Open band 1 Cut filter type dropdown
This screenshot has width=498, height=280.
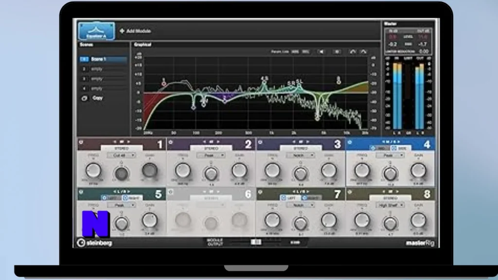(121, 155)
